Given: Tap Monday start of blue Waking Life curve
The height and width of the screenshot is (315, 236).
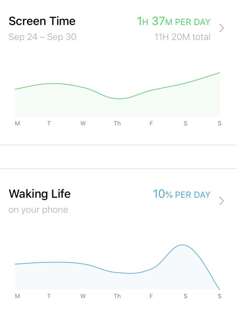Looking at the screenshot, I should pyautogui.click(x=15, y=264).
